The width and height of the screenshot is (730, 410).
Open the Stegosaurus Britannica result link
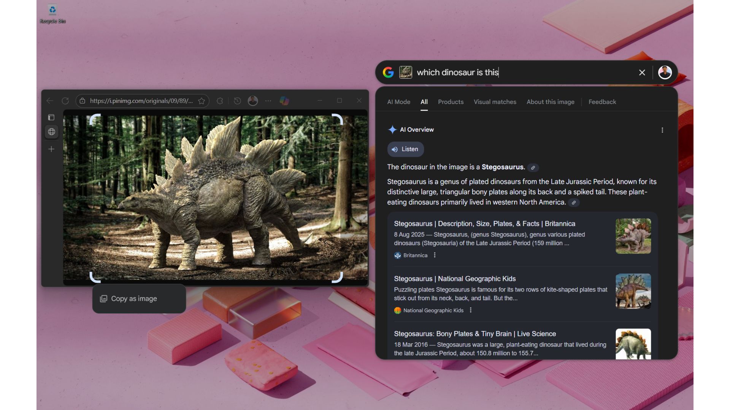pos(484,224)
